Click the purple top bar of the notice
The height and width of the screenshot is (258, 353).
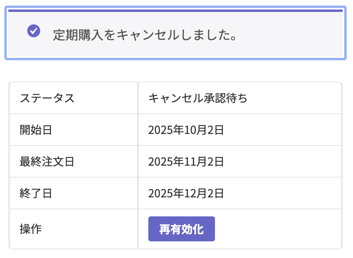click(x=175, y=11)
